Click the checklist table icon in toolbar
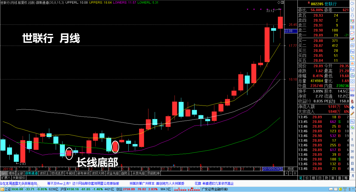Image resolution: width=356 pixels, height=192 pixels. [352, 21]
